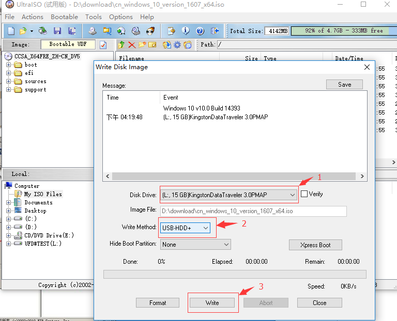Expand the (D:) drive node

[x=8, y=227]
